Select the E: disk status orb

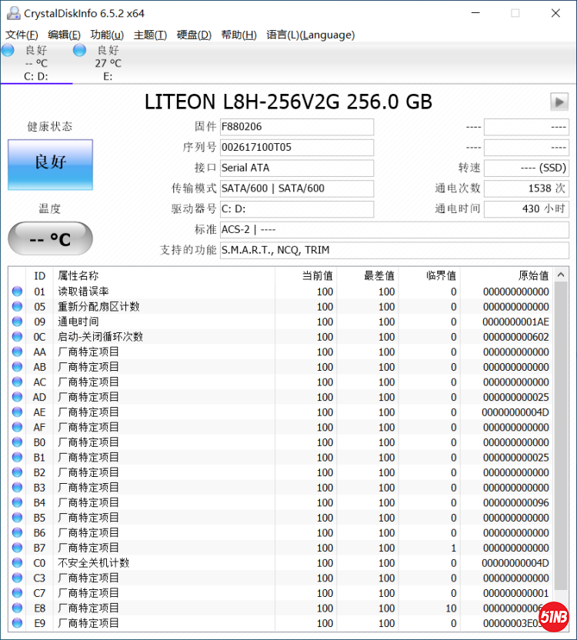[79, 51]
